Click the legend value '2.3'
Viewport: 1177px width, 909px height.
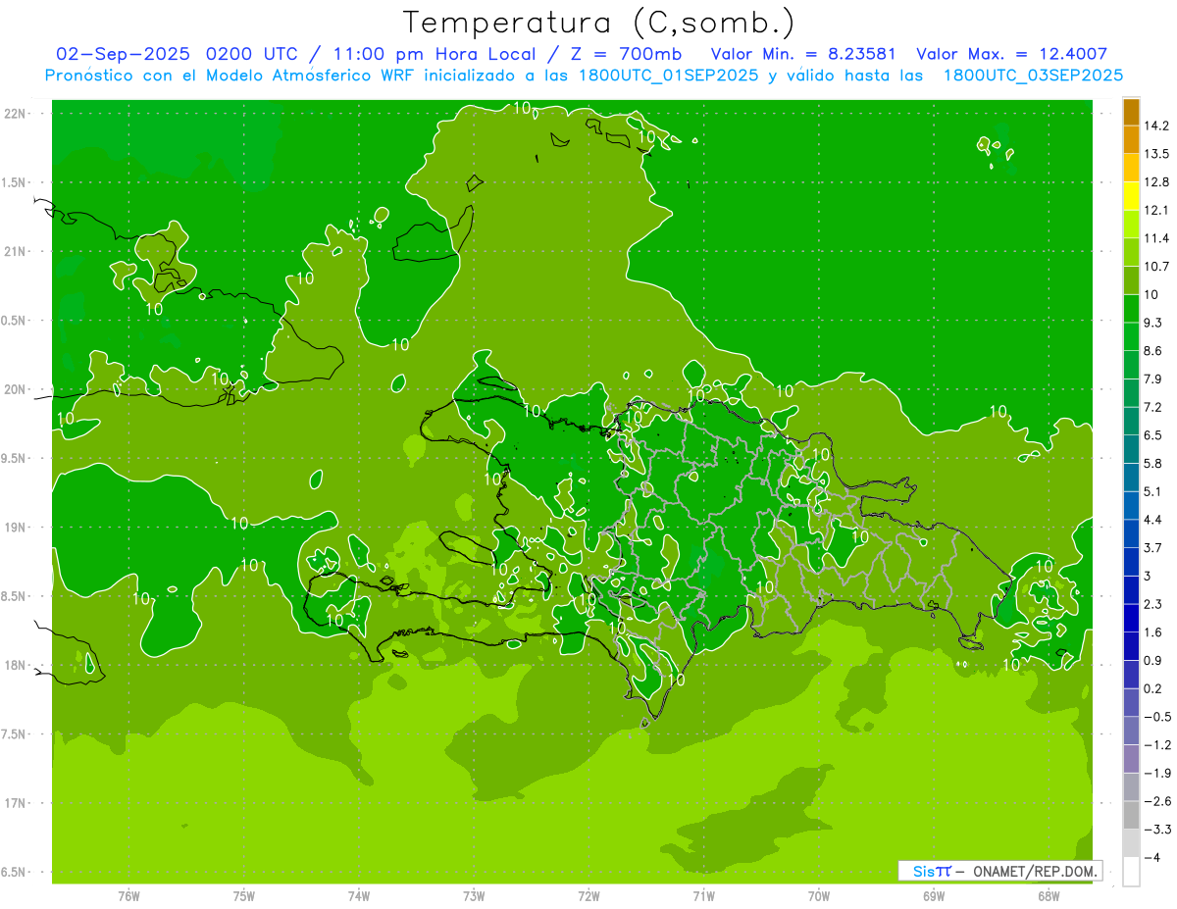(1153, 604)
